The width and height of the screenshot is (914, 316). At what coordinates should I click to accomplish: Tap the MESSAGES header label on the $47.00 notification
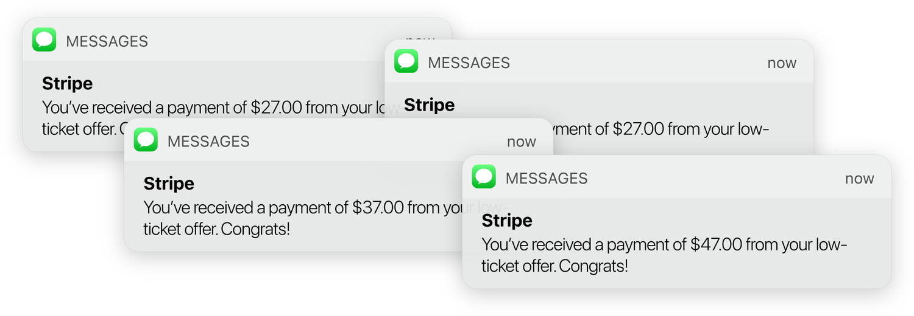pyautogui.click(x=547, y=178)
